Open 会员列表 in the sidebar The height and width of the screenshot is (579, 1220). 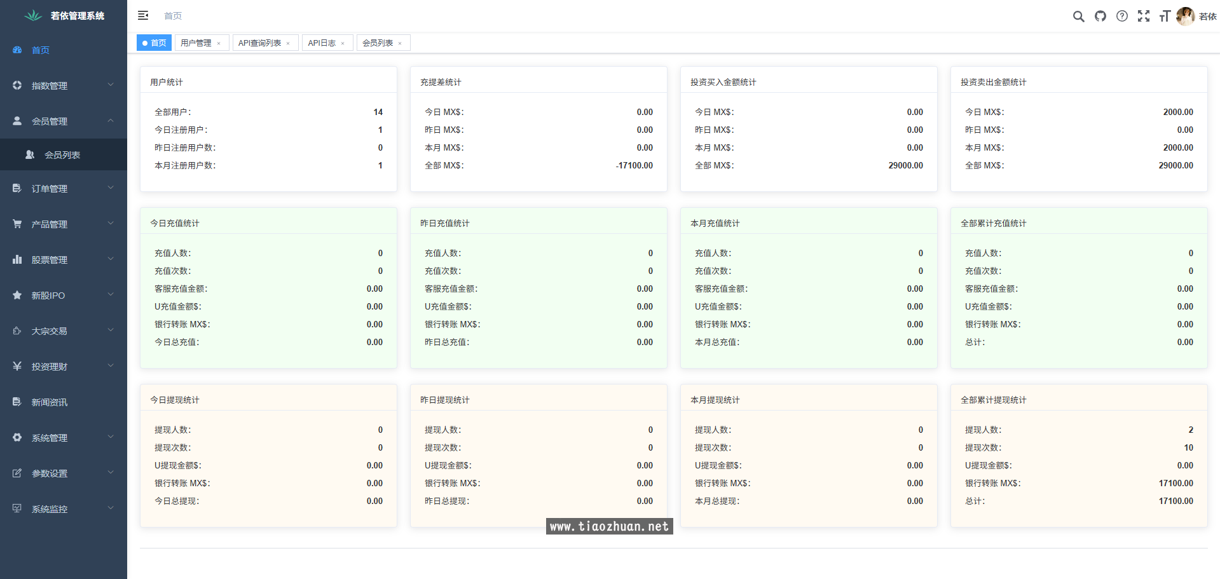tap(62, 154)
